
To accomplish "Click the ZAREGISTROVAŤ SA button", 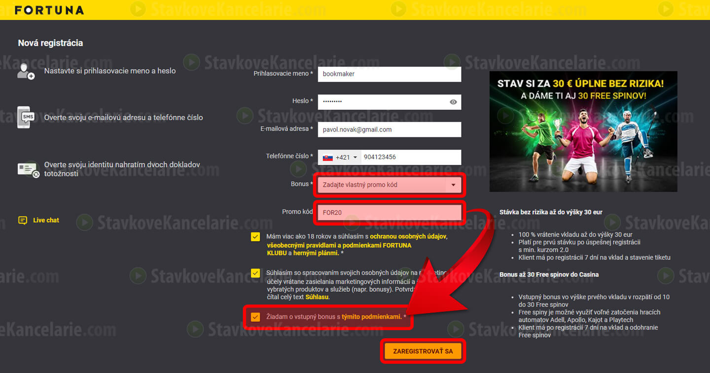I will (423, 352).
